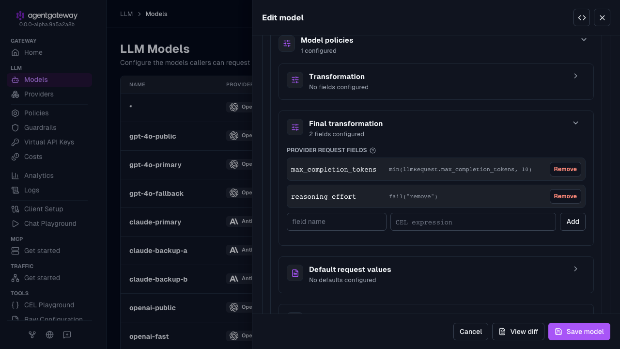Click the Analytics chart icon
The image size is (620, 349).
tap(15, 175)
